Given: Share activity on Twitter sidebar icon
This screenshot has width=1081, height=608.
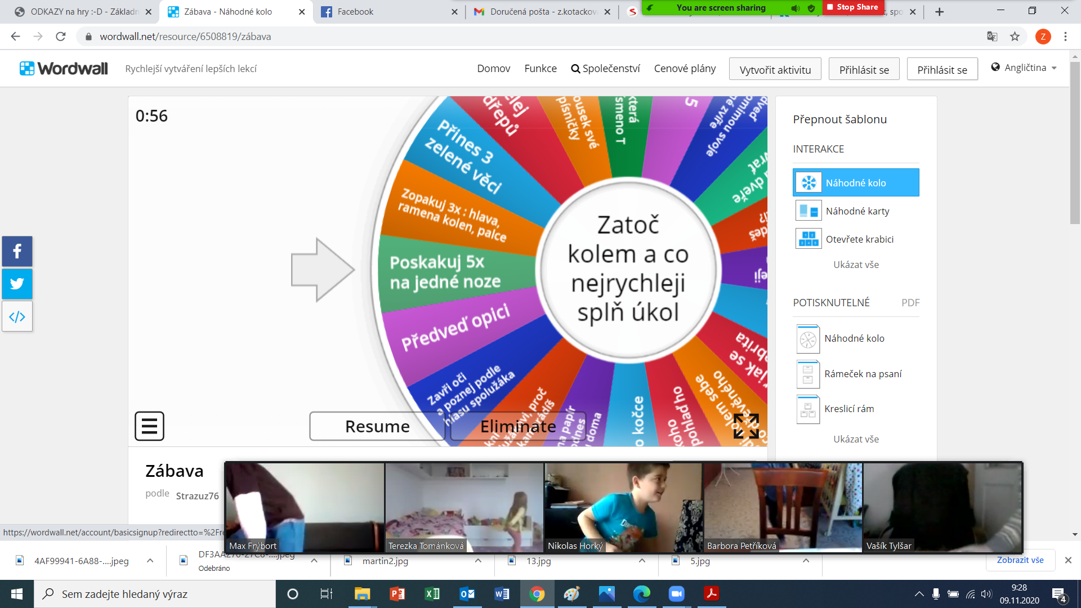Looking at the screenshot, I should pyautogui.click(x=17, y=284).
